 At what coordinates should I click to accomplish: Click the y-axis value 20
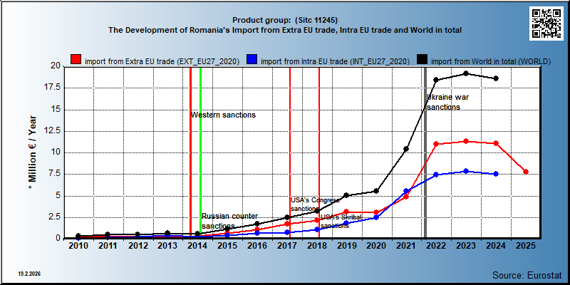click(56, 66)
